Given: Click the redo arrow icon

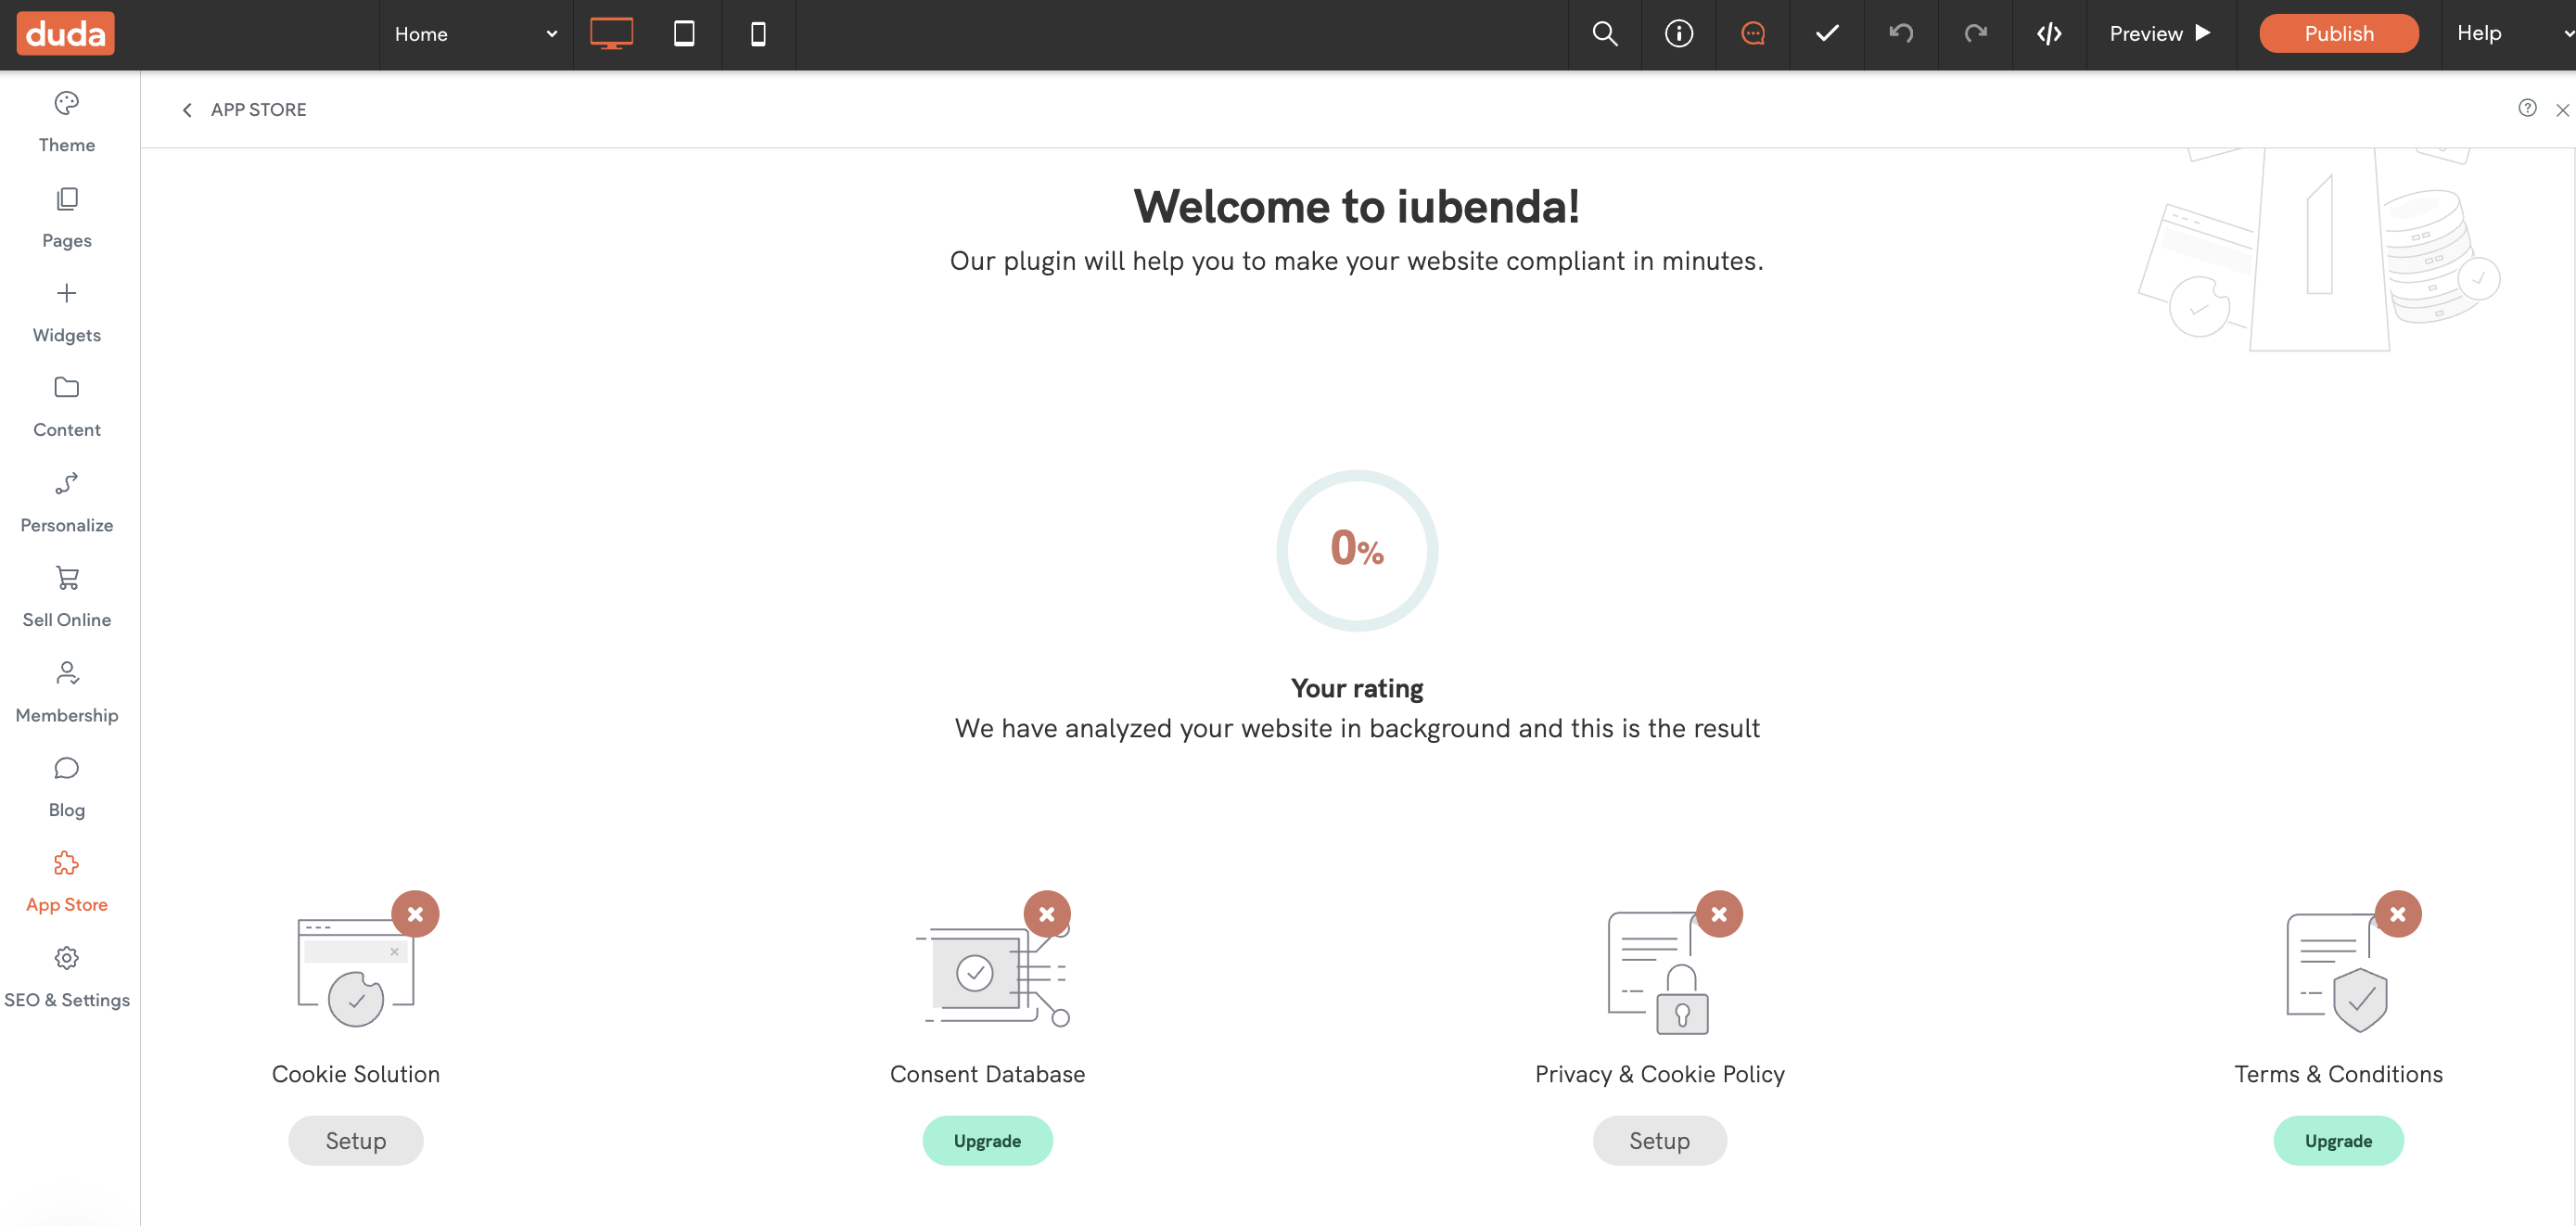Looking at the screenshot, I should point(1975,34).
